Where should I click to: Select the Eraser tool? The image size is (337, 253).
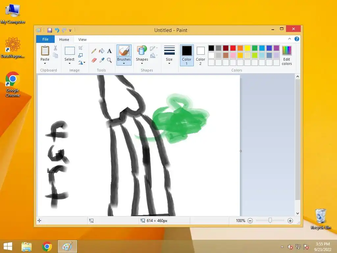(x=94, y=60)
